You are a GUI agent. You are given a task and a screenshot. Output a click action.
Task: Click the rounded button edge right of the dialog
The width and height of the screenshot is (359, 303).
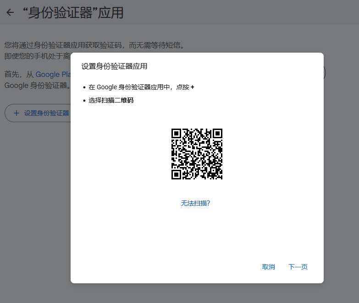pyautogui.click(x=325, y=73)
